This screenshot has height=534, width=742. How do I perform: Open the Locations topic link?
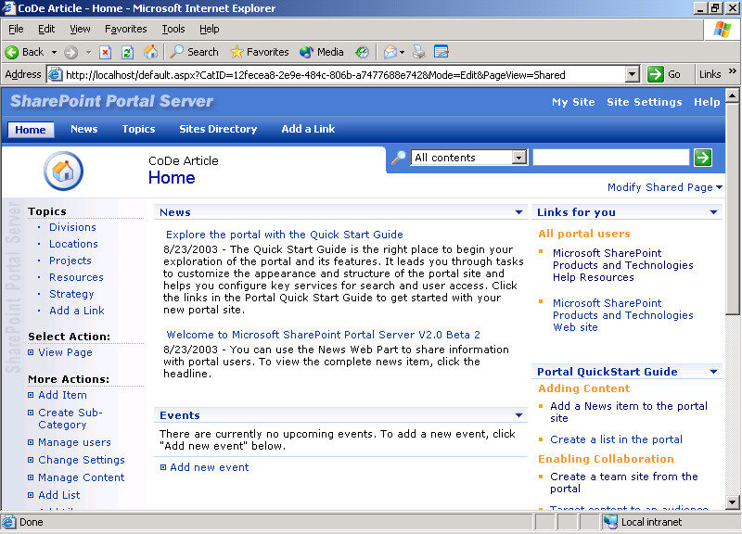(73, 244)
